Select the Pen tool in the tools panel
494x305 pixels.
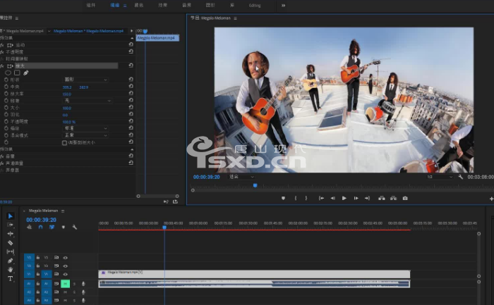click(10, 261)
